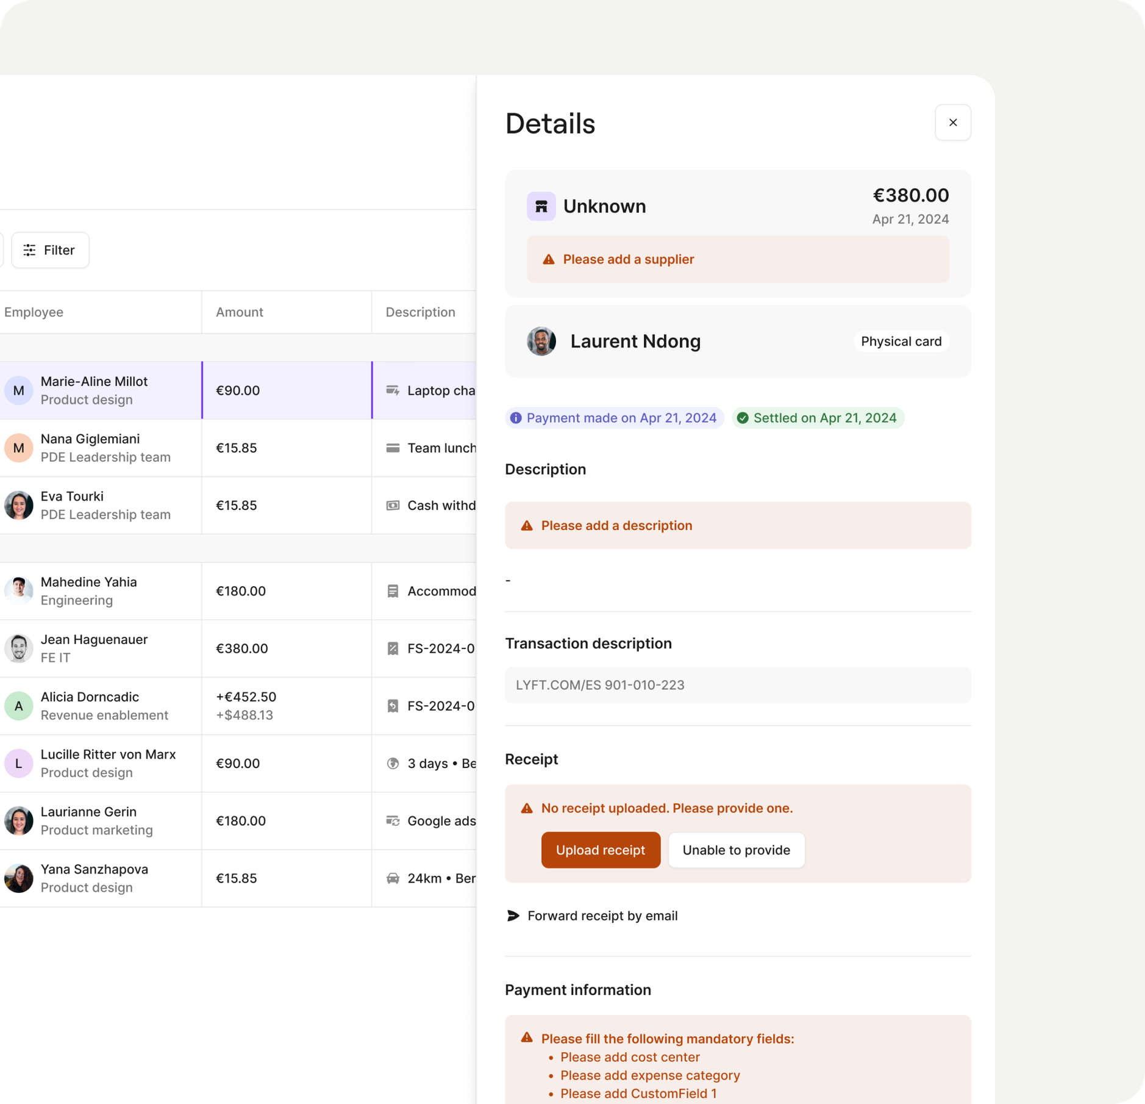
Task: Click the Cash withdrawal icon
Action: 393,506
